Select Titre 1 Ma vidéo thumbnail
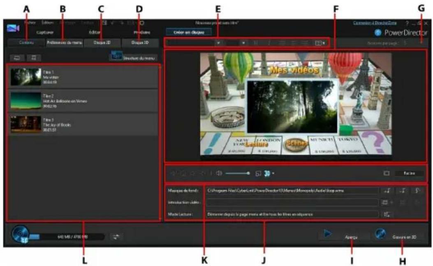 point(25,77)
